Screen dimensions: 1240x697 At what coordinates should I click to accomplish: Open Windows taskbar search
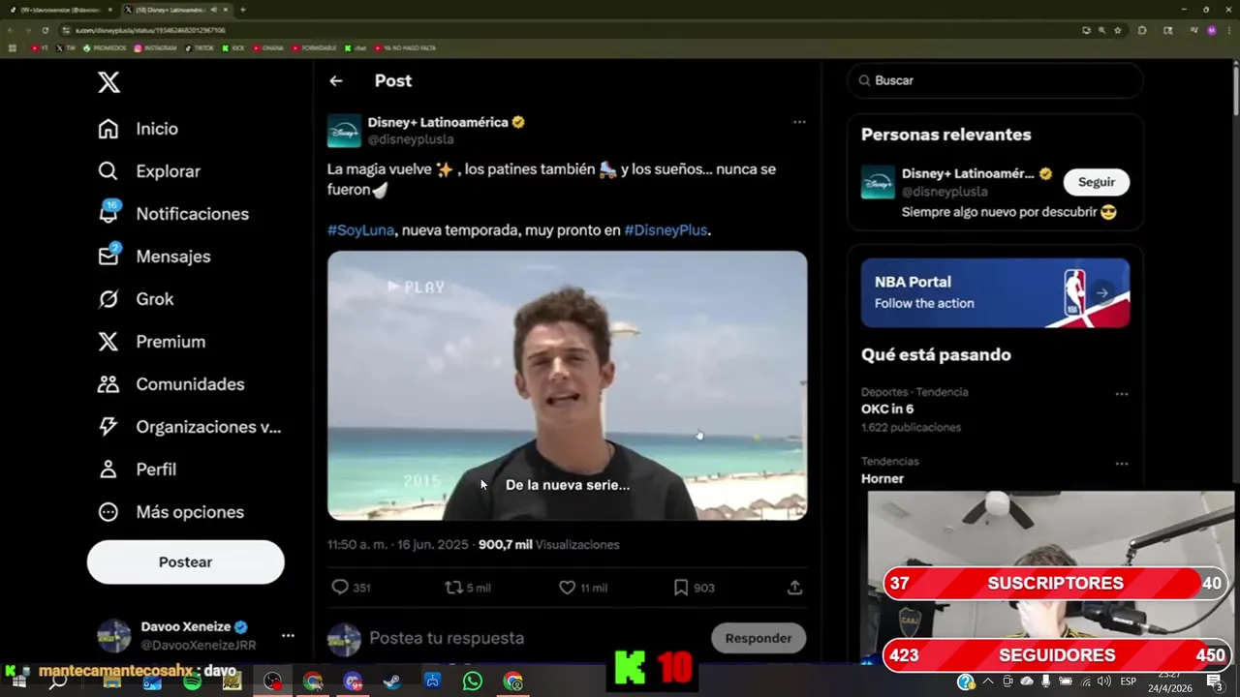[x=58, y=682]
